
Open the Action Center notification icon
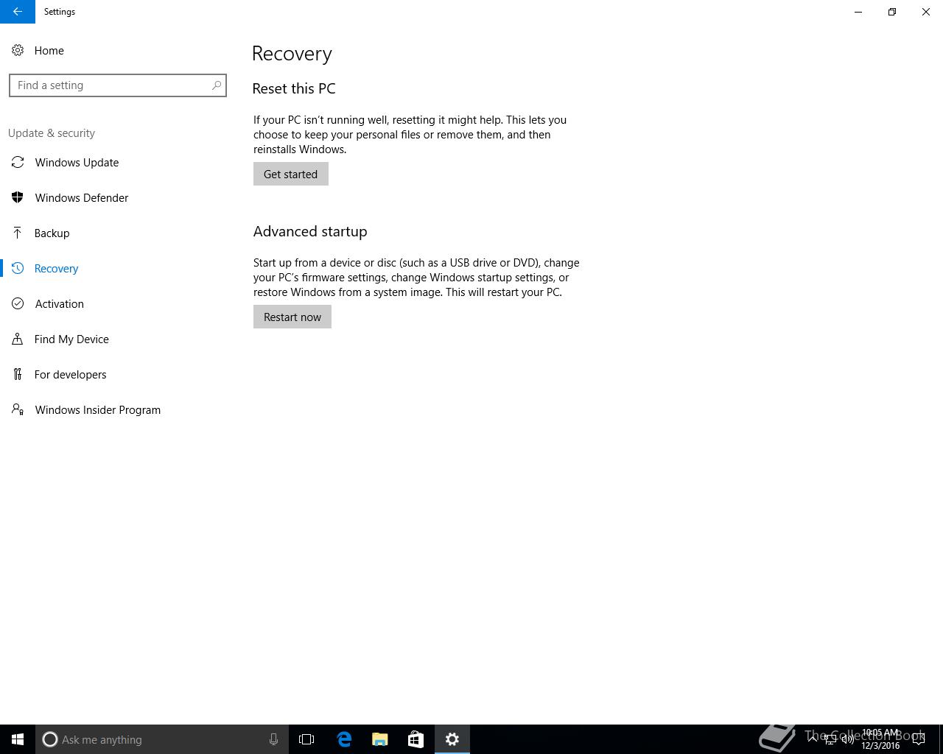point(919,739)
